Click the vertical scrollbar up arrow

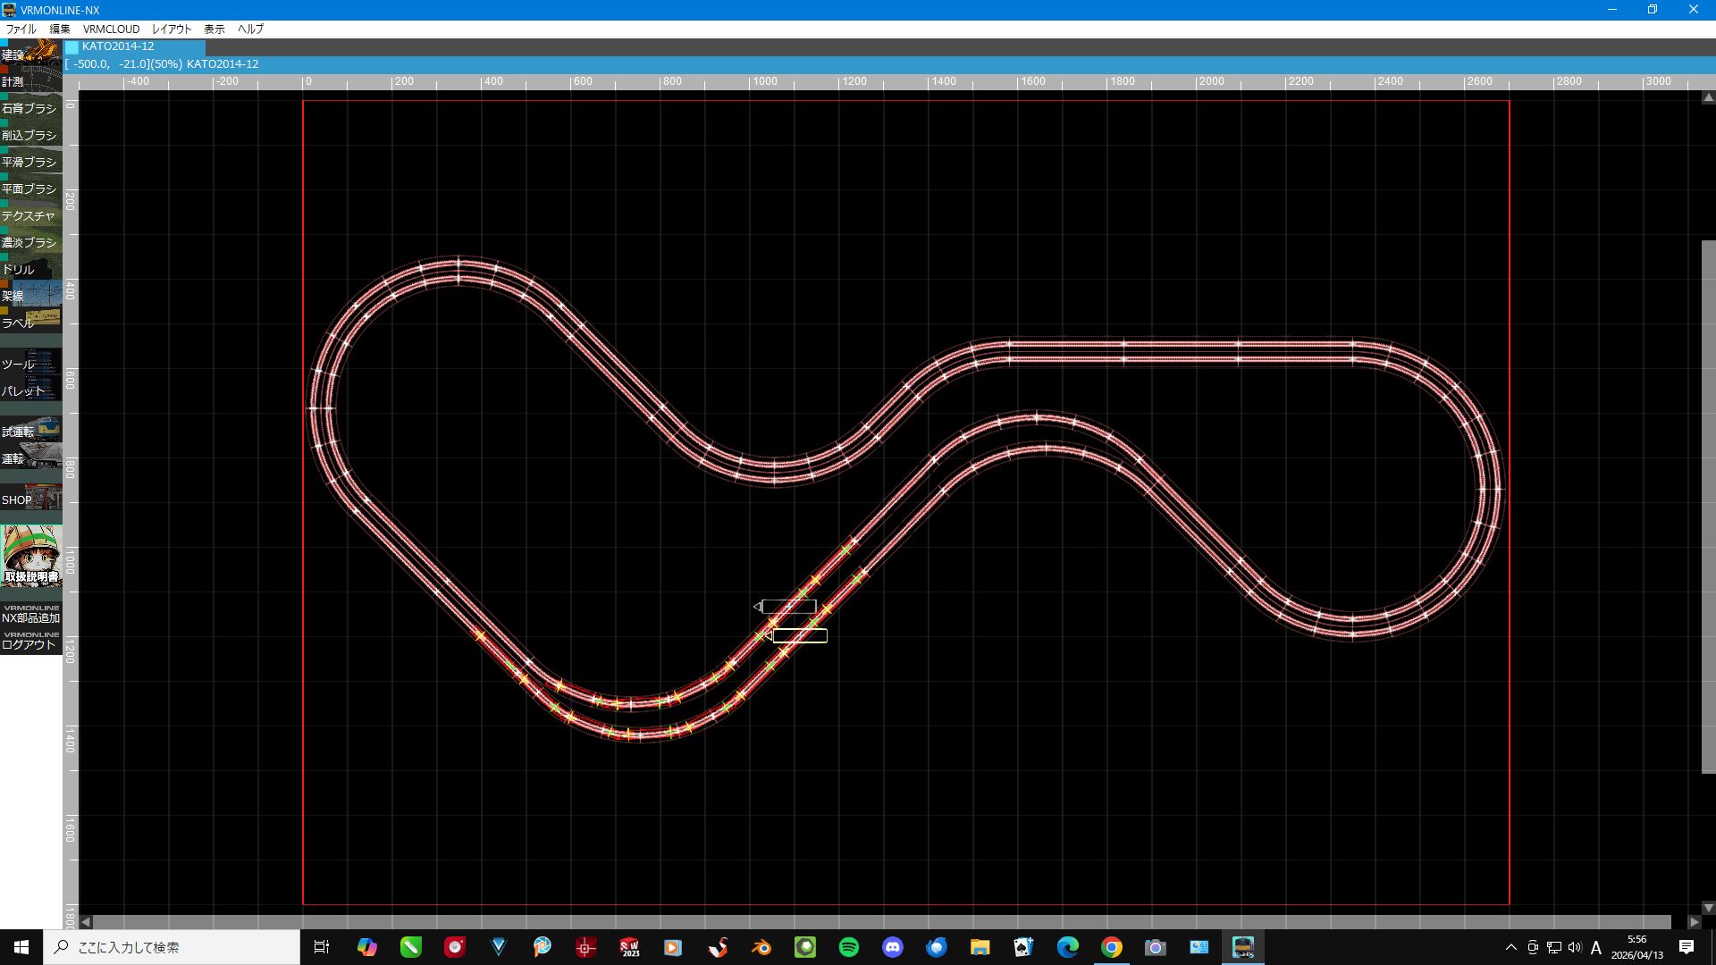tap(1708, 97)
